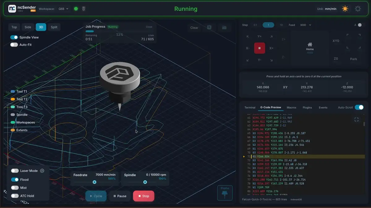This screenshot has width=371, height=208.
Task: Enable the Auto-Fit toggle
Action: [14, 45]
